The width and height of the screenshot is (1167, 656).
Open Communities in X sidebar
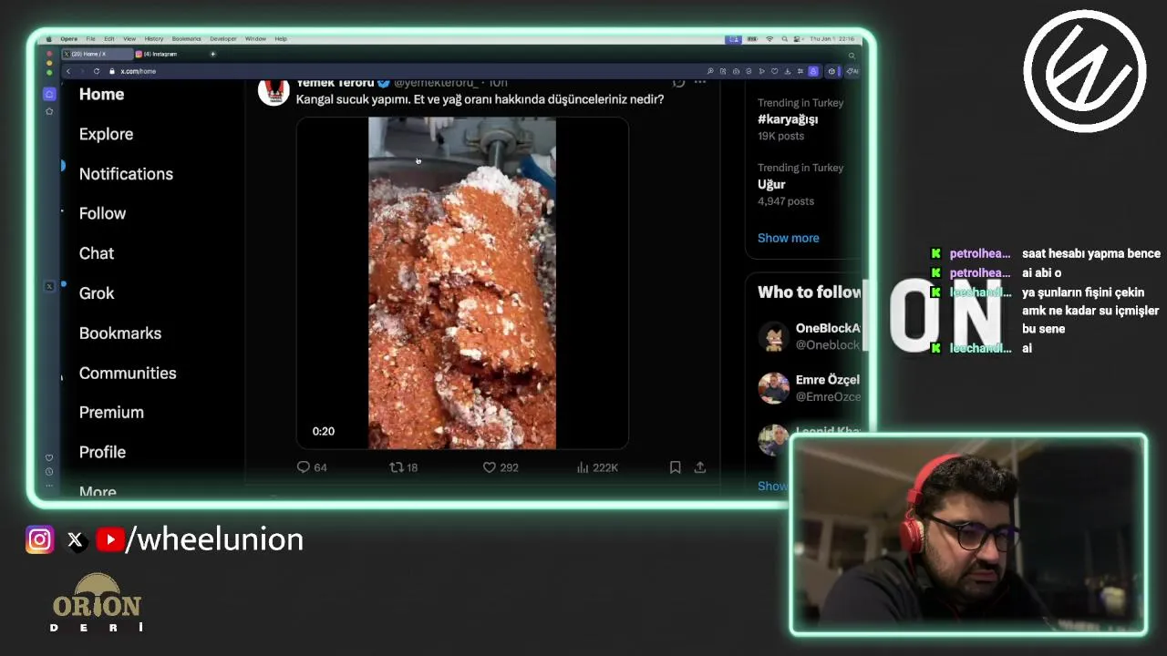pos(128,374)
